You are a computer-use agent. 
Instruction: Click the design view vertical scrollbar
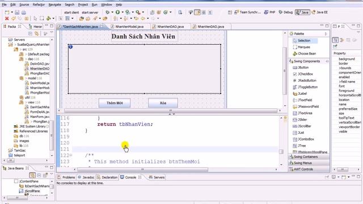coord(285,71)
